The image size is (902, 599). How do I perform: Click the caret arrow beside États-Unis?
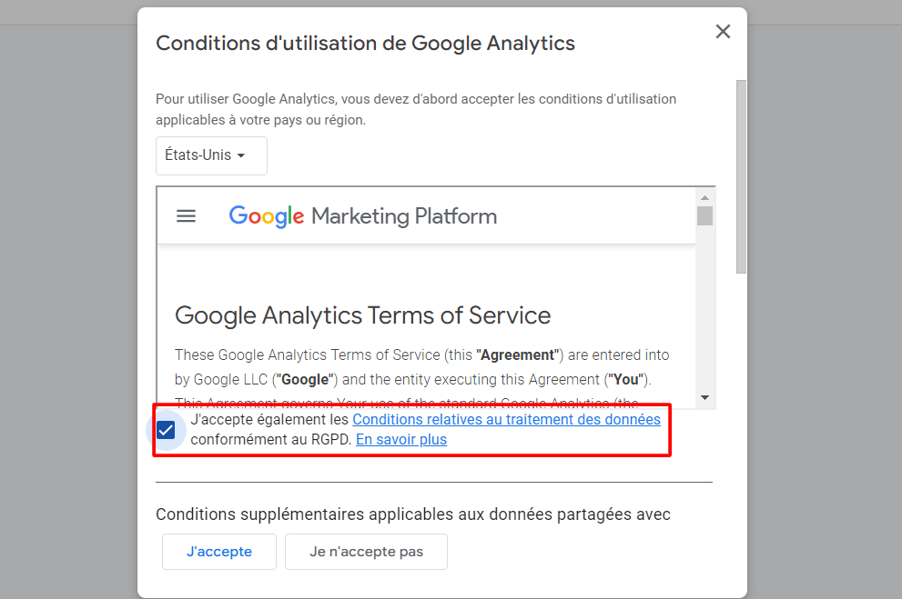click(x=241, y=155)
